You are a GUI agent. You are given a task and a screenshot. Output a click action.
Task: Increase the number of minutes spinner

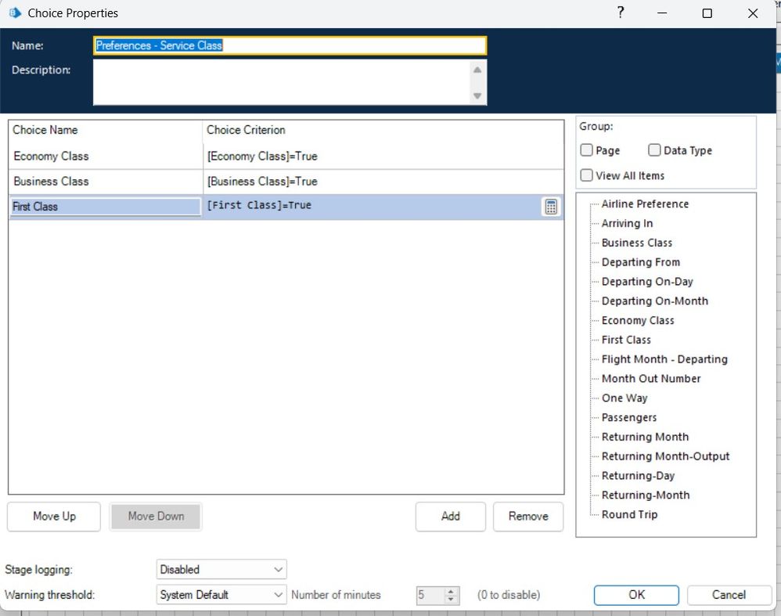[451, 591]
